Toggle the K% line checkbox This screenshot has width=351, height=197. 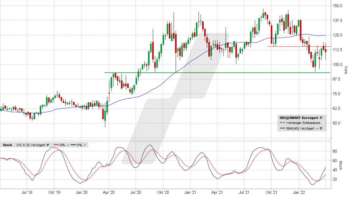tap(84, 145)
